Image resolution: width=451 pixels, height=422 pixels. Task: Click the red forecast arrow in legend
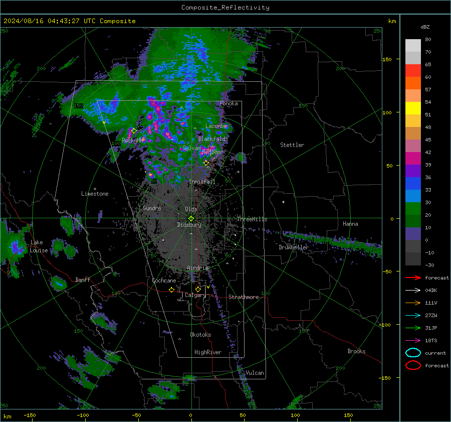click(413, 277)
